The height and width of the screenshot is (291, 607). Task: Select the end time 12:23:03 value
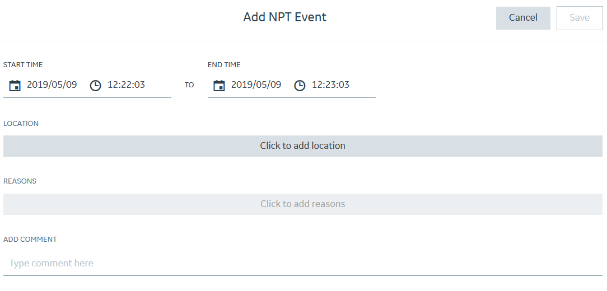(x=330, y=85)
